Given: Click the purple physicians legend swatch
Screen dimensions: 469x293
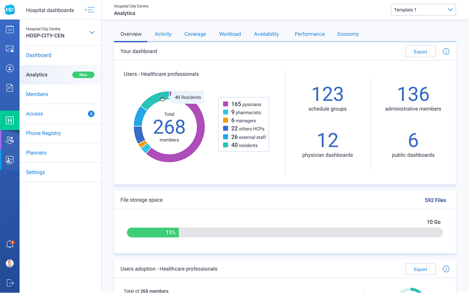Looking at the screenshot, I should (225, 104).
